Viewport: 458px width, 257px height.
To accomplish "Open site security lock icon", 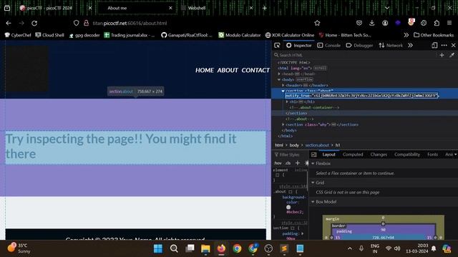I will coord(86,23).
